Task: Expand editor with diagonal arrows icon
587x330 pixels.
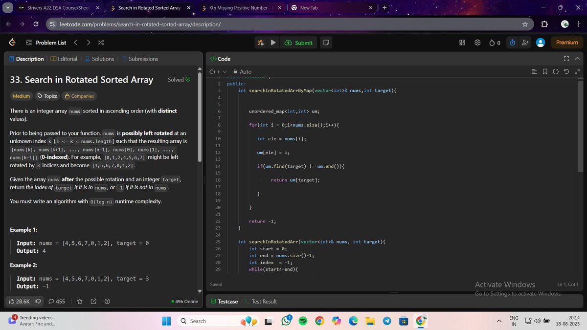Action: pyautogui.click(x=577, y=72)
